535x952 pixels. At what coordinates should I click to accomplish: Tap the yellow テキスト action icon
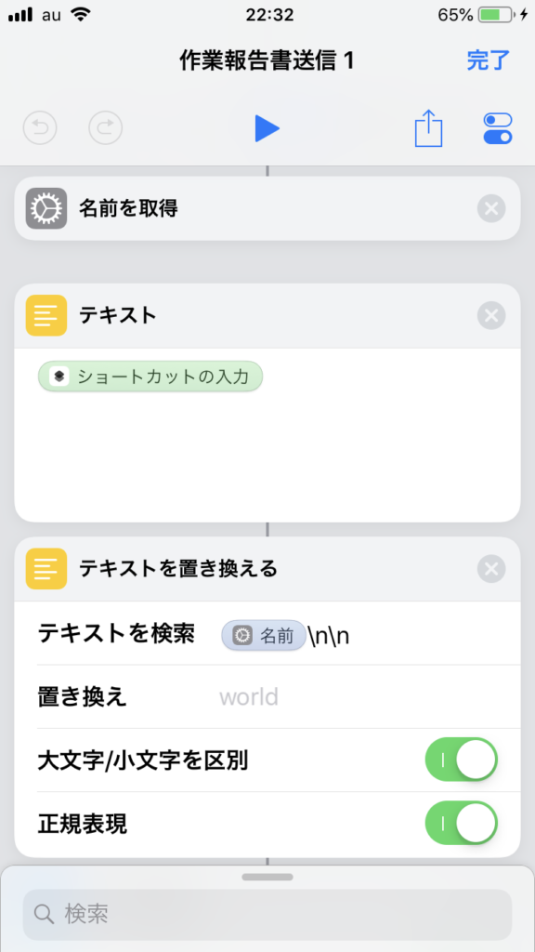(x=46, y=315)
